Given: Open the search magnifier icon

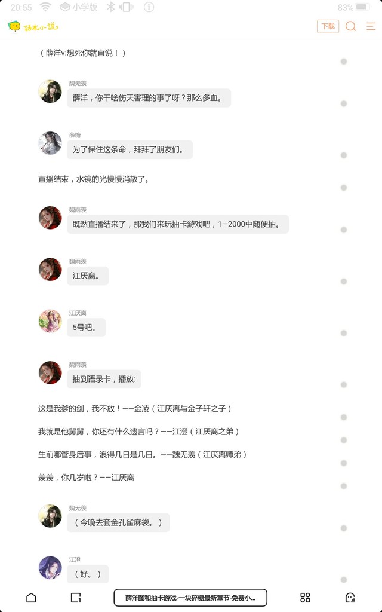Looking at the screenshot, I should point(350,26).
